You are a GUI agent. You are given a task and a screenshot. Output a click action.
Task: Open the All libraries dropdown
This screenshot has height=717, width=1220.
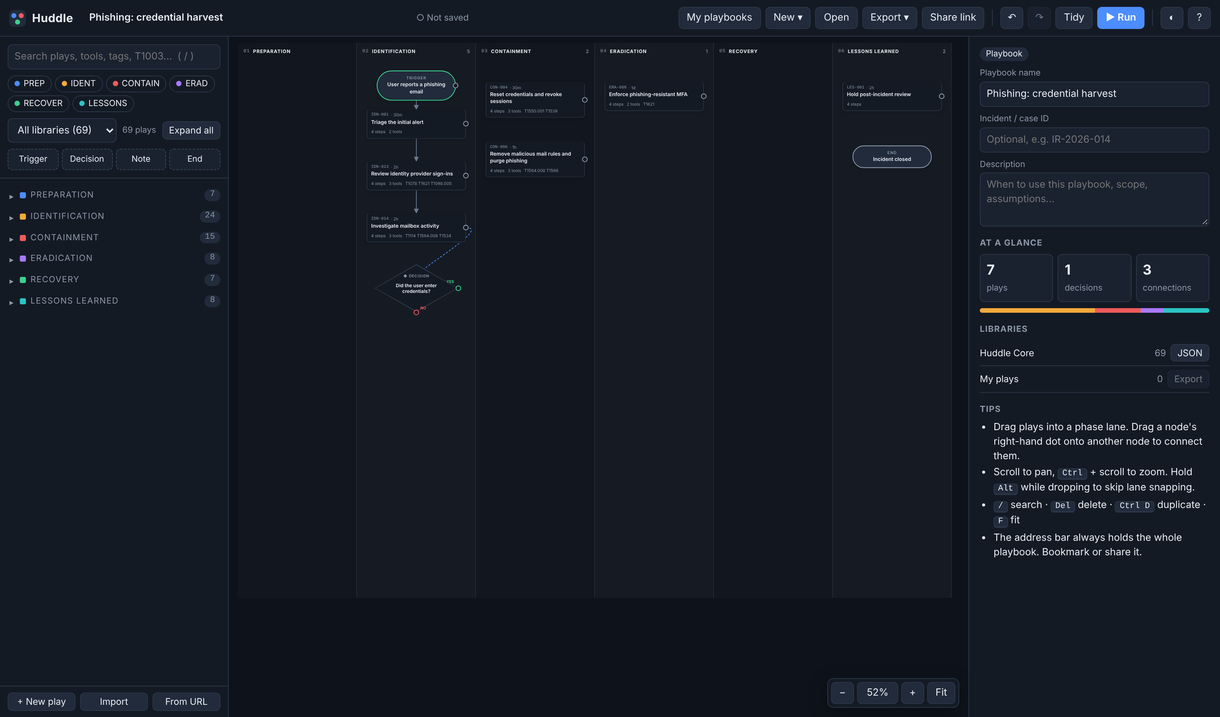[x=62, y=130]
